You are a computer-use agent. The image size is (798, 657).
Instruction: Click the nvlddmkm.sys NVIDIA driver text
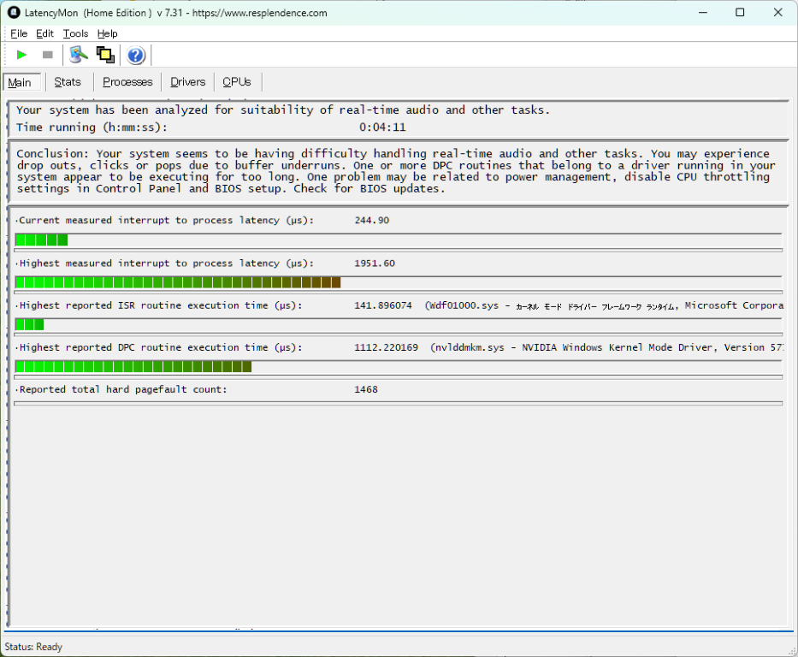pyautogui.click(x=606, y=347)
